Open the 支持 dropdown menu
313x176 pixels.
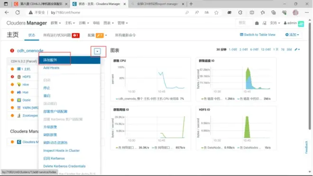coord(275,23)
